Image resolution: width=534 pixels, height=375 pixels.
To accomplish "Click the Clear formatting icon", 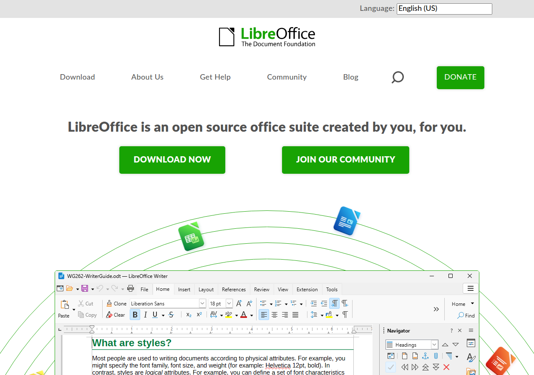I will point(109,315).
